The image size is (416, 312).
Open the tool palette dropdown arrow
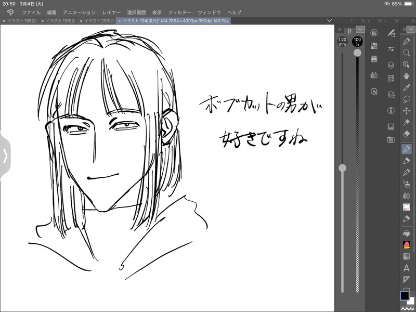(x=411, y=29)
